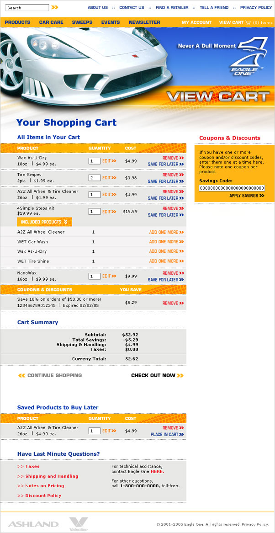
Task: Click the Check Out Now button
Action: [157, 376]
